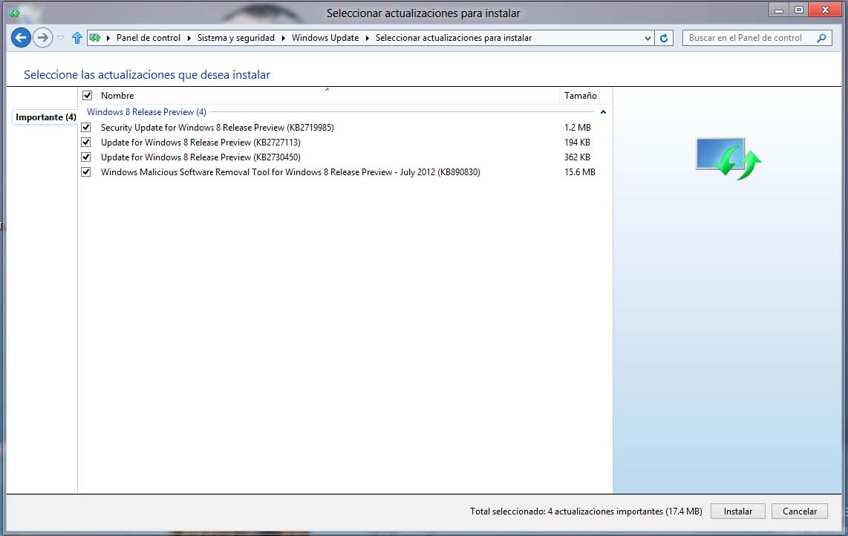The image size is (848, 536).
Task: Click the search magnifier icon
Action: pyautogui.click(x=821, y=38)
